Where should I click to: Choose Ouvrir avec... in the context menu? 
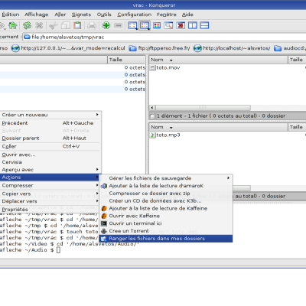tap(50, 155)
